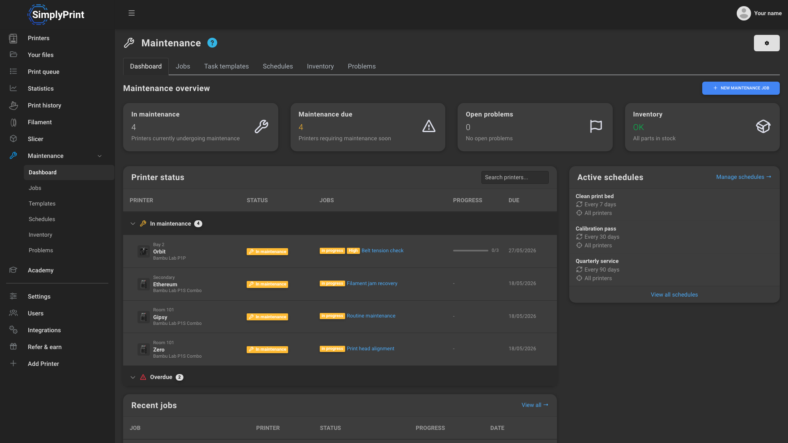Click the Academy graduation cap icon
Viewport: 788px width, 443px height.
[x=13, y=270]
